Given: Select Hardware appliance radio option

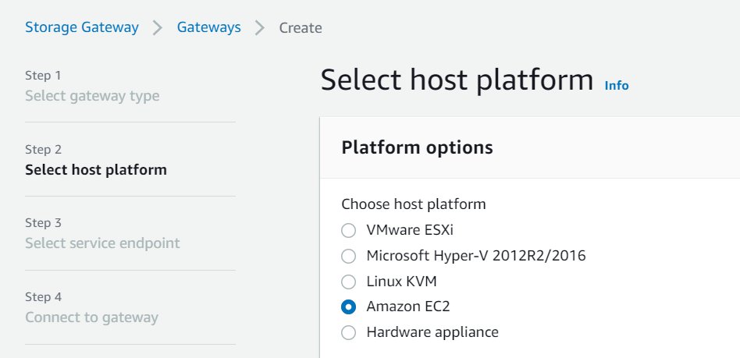Looking at the screenshot, I should point(348,332).
